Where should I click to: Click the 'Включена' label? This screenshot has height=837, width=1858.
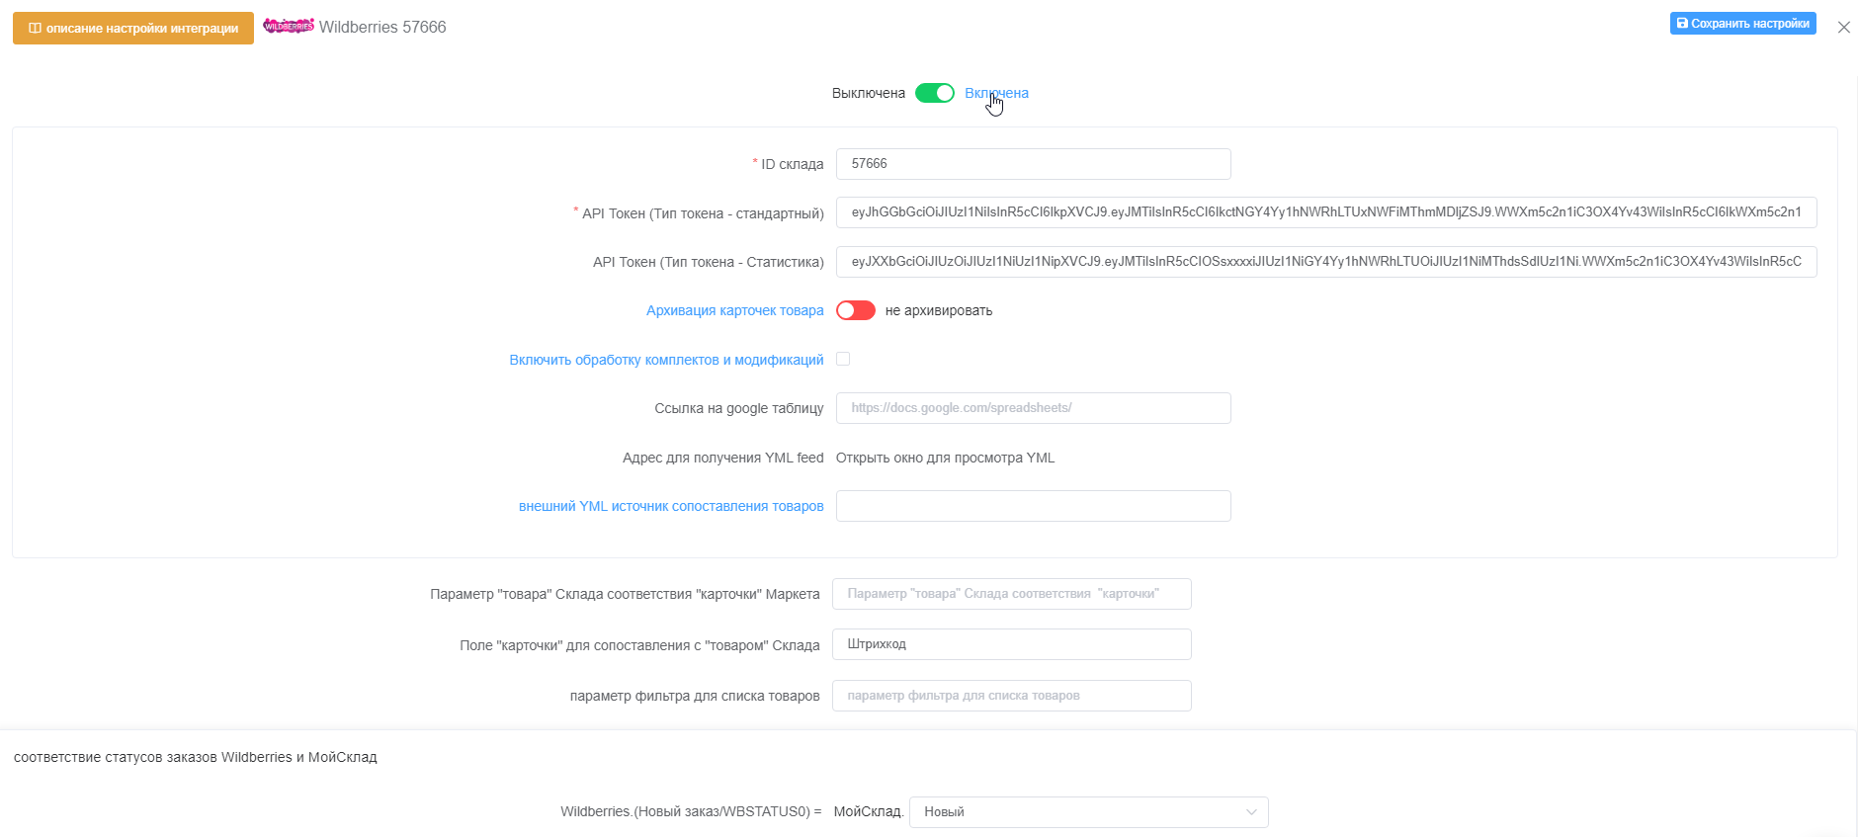996,93
